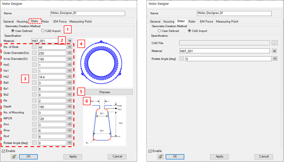Toggle Enable checkbox in the User Defined dialog

click(3, 151)
